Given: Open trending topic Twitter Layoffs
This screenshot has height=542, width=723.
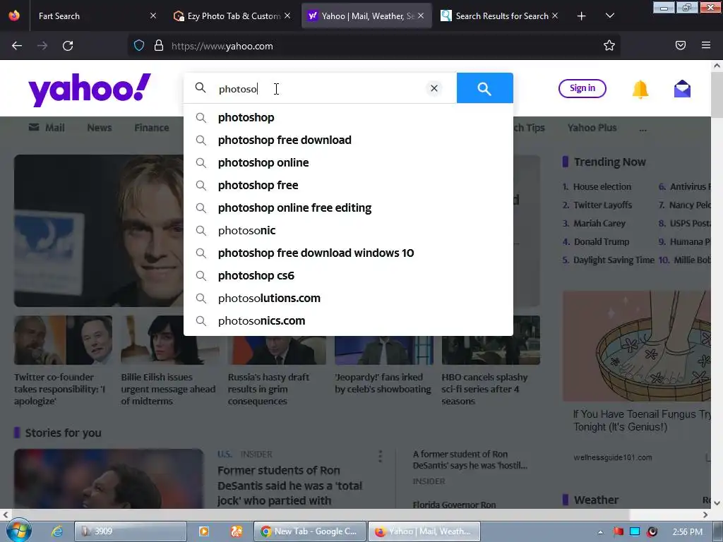Looking at the screenshot, I should coord(603,205).
